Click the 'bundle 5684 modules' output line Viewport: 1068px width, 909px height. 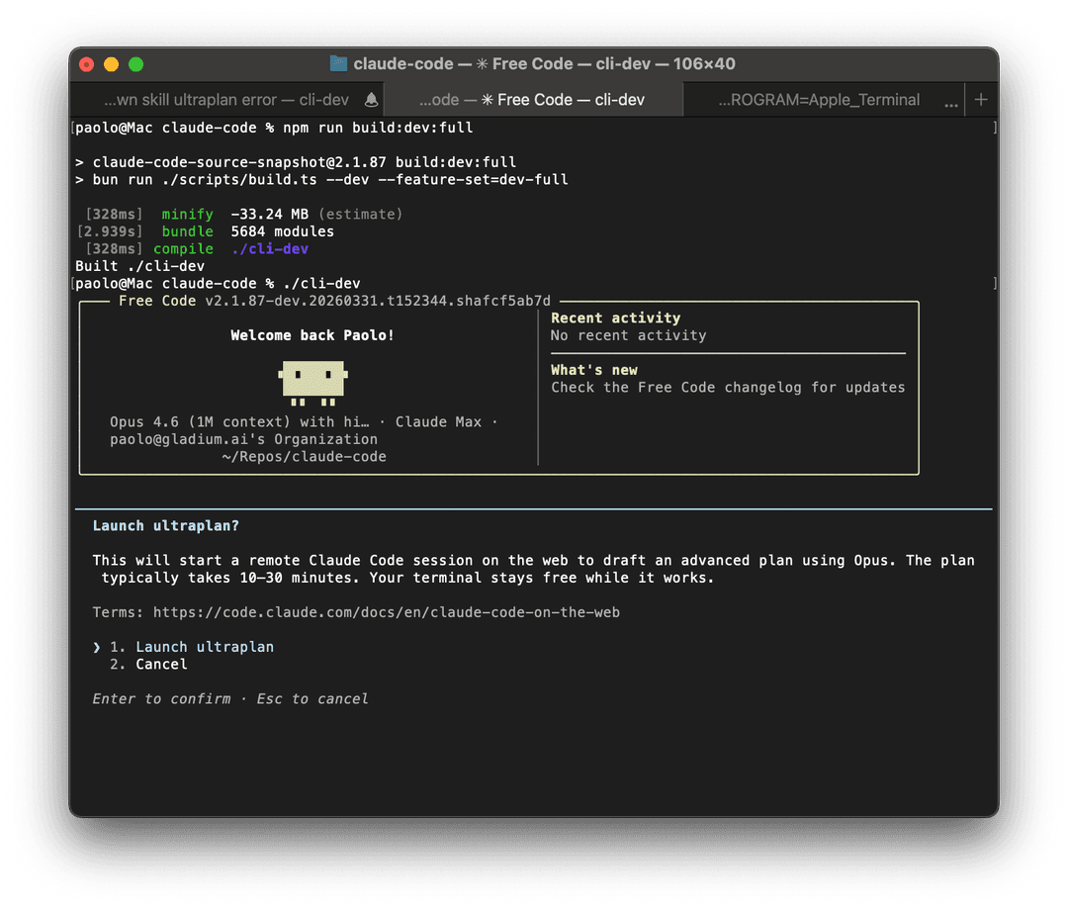coord(206,231)
